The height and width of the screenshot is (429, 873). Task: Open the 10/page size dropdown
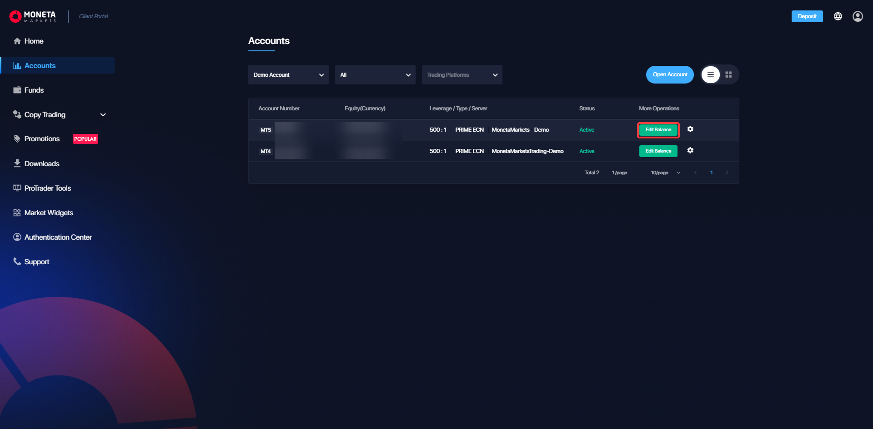pos(665,173)
